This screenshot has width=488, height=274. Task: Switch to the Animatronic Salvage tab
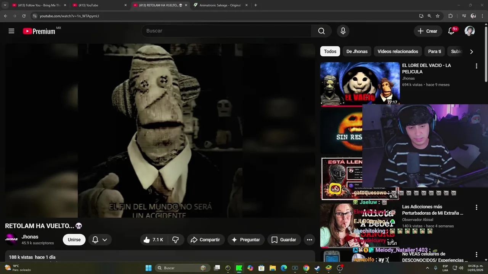click(220, 5)
